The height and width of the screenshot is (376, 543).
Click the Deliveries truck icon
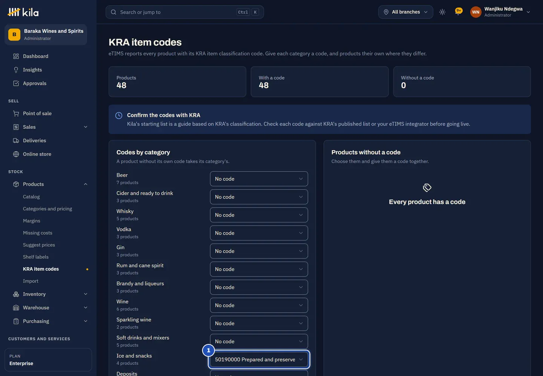point(16,140)
